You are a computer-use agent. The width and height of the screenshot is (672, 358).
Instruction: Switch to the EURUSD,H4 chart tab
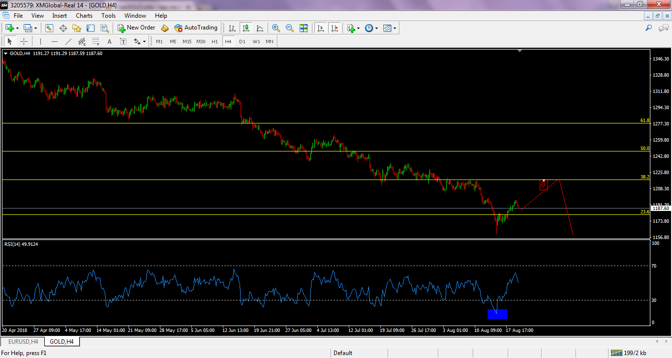click(x=22, y=341)
